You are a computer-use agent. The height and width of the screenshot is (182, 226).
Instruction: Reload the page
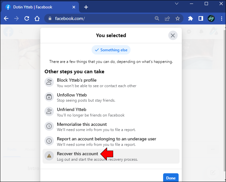pyautogui.click(x=27, y=18)
